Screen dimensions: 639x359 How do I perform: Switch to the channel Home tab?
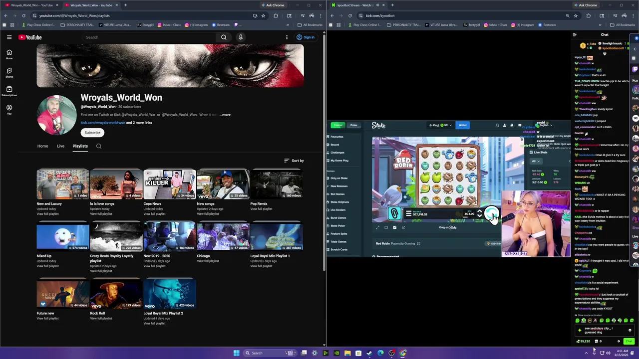point(42,146)
